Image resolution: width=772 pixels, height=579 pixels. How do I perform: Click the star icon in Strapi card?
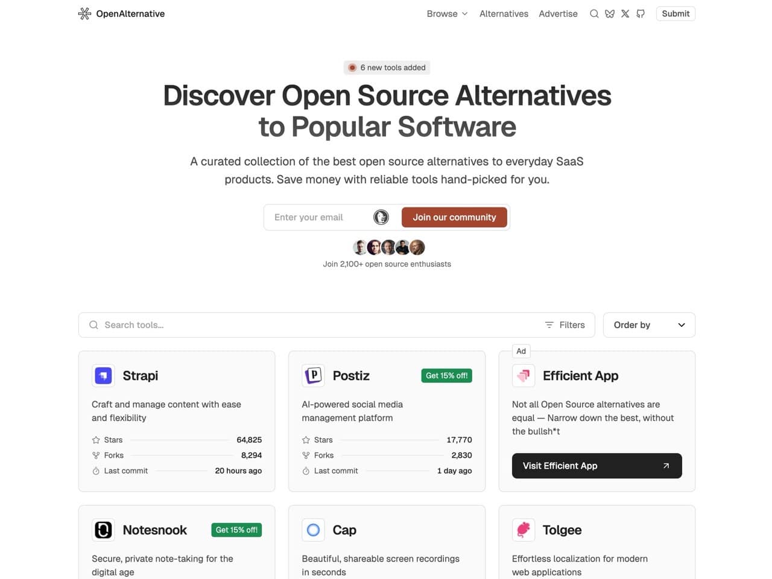click(x=96, y=440)
